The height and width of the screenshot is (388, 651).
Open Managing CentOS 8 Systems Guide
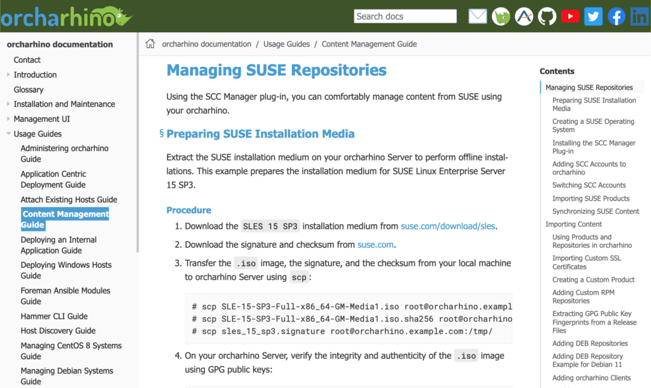coord(71,351)
